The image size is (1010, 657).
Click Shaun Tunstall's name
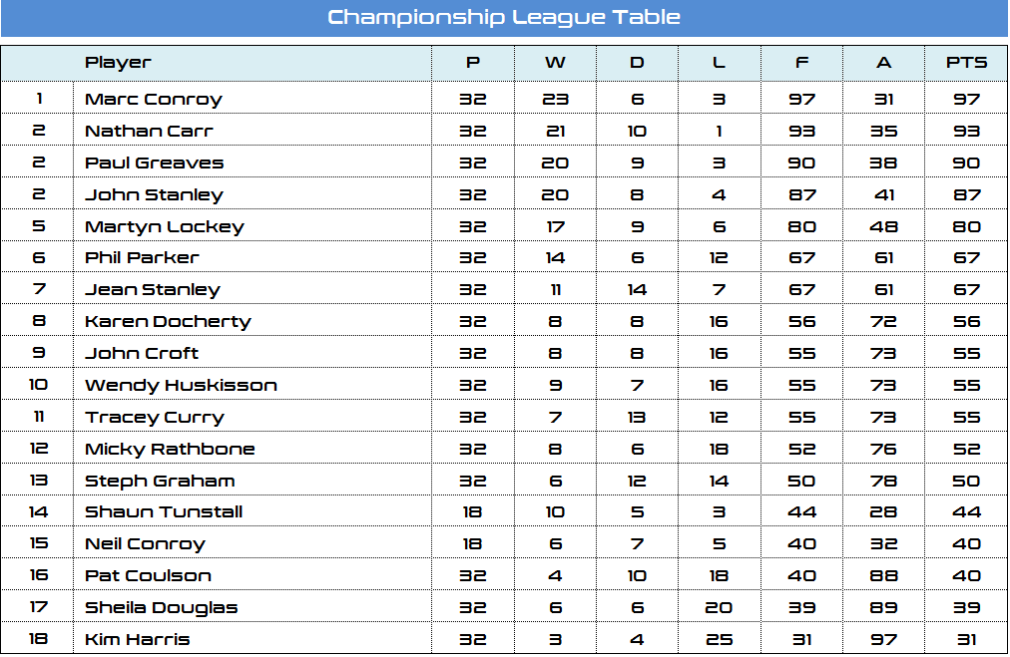164,511
